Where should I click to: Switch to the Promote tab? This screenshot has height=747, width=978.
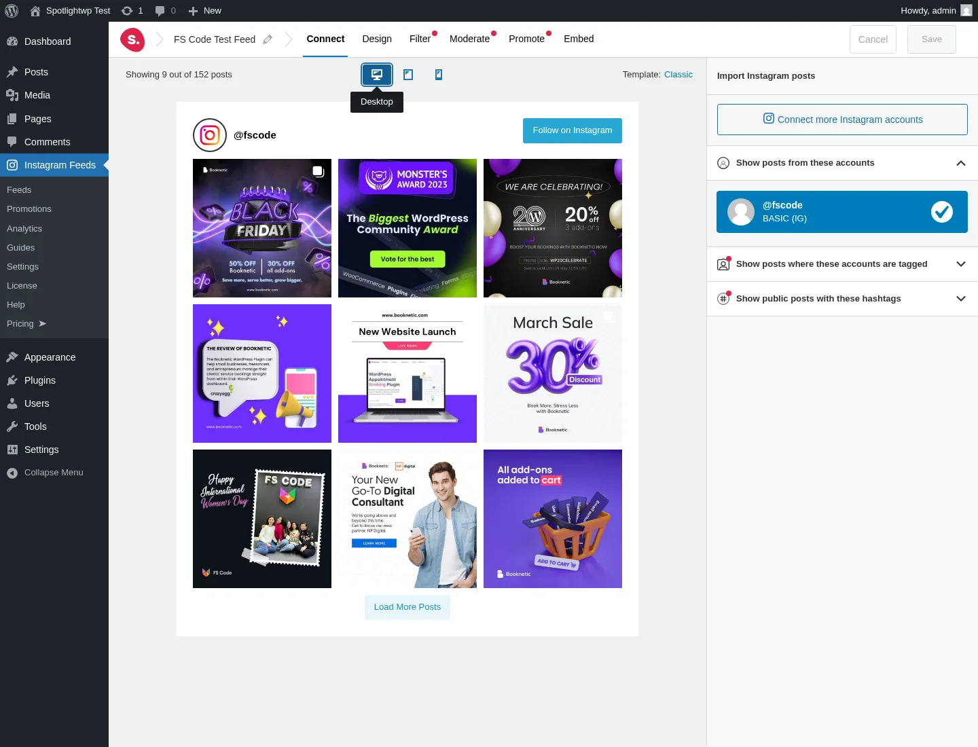pyautogui.click(x=527, y=39)
